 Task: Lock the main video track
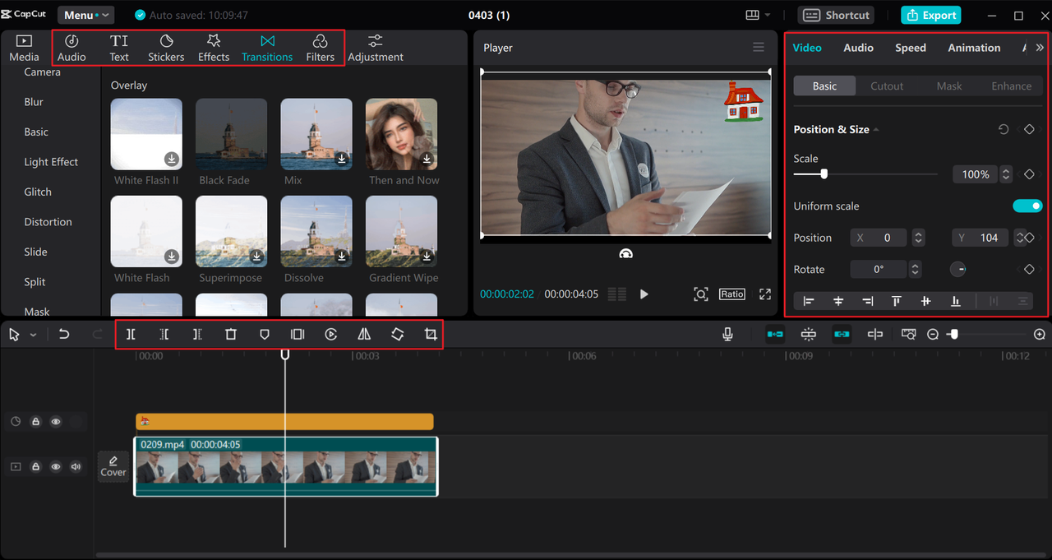(36, 466)
